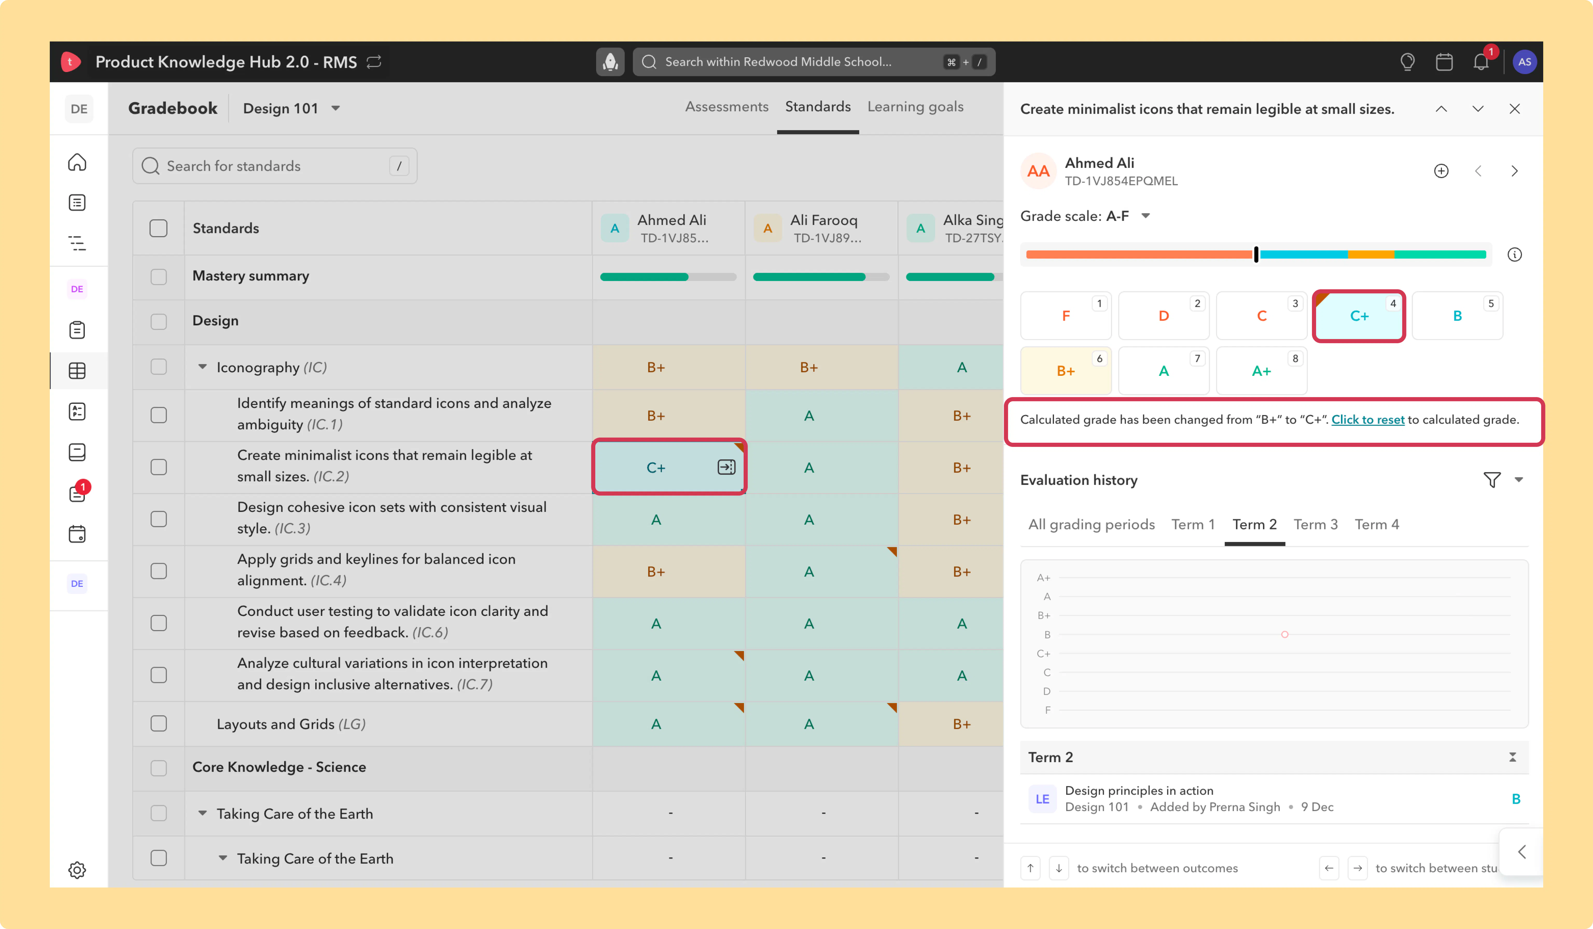Select the Term 1 tab
Image resolution: width=1593 pixels, height=929 pixels.
click(x=1193, y=525)
